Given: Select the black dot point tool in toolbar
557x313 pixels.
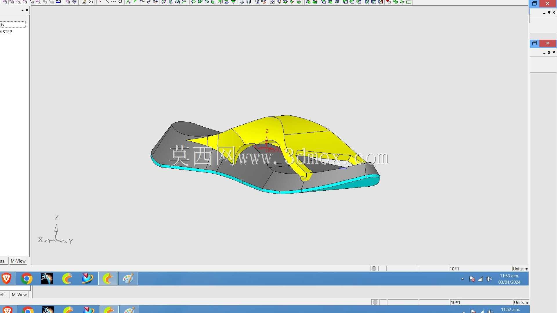Looking at the screenshot, I should point(100,2).
